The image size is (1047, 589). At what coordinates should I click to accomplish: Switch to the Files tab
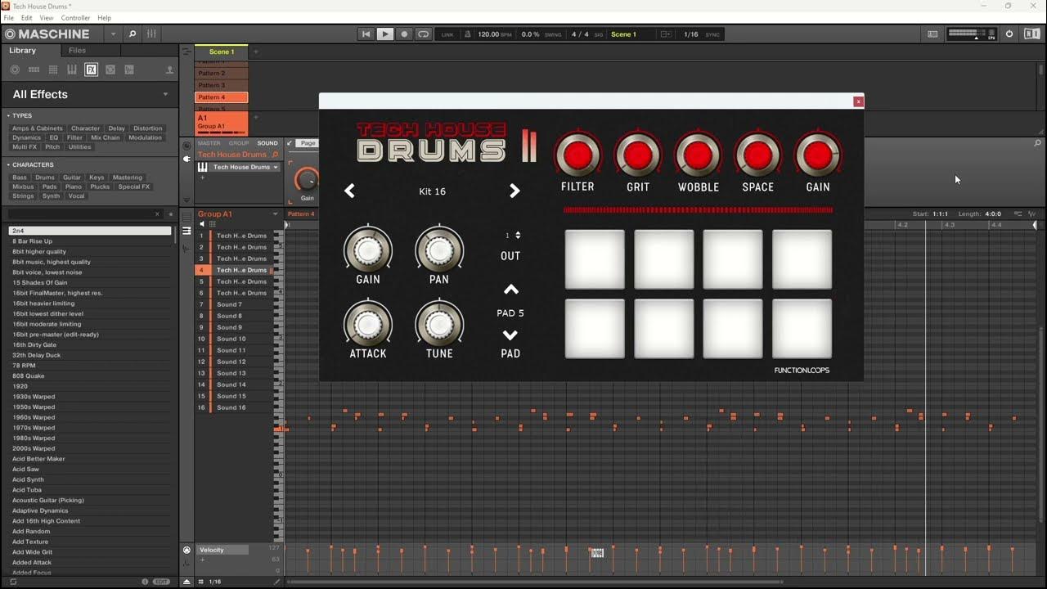77,51
